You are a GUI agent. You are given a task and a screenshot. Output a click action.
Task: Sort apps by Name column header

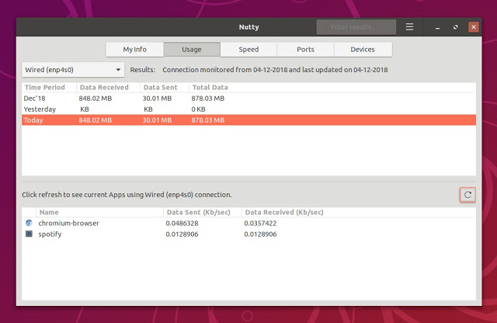tap(100, 213)
